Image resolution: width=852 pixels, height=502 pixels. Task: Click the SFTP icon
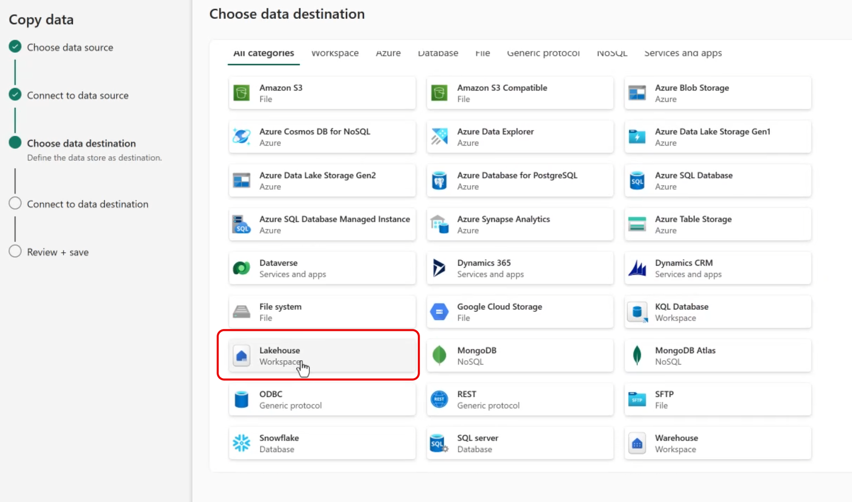[x=637, y=399]
